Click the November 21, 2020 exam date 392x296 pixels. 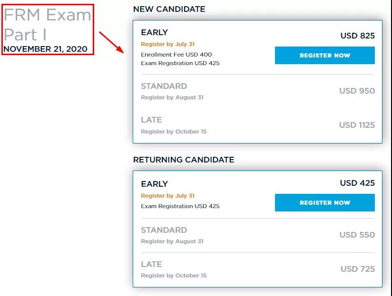point(45,49)
